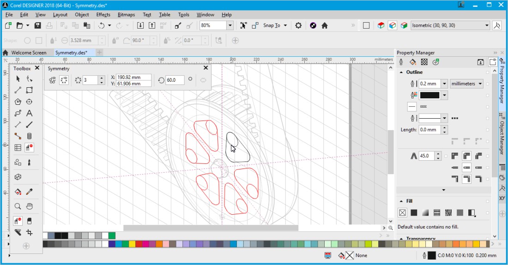Click the symmetry rotation angle field 60.0
This screenshot has width=508, height=265.
175,80
